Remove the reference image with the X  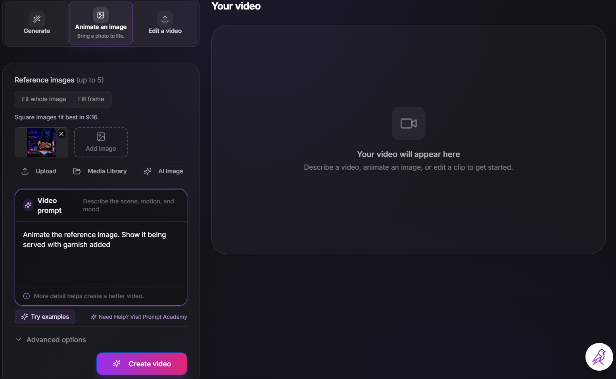click(61, 134)
